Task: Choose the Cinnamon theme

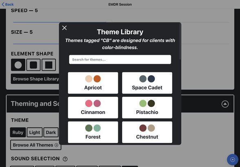Action: [x=93, y=107]
